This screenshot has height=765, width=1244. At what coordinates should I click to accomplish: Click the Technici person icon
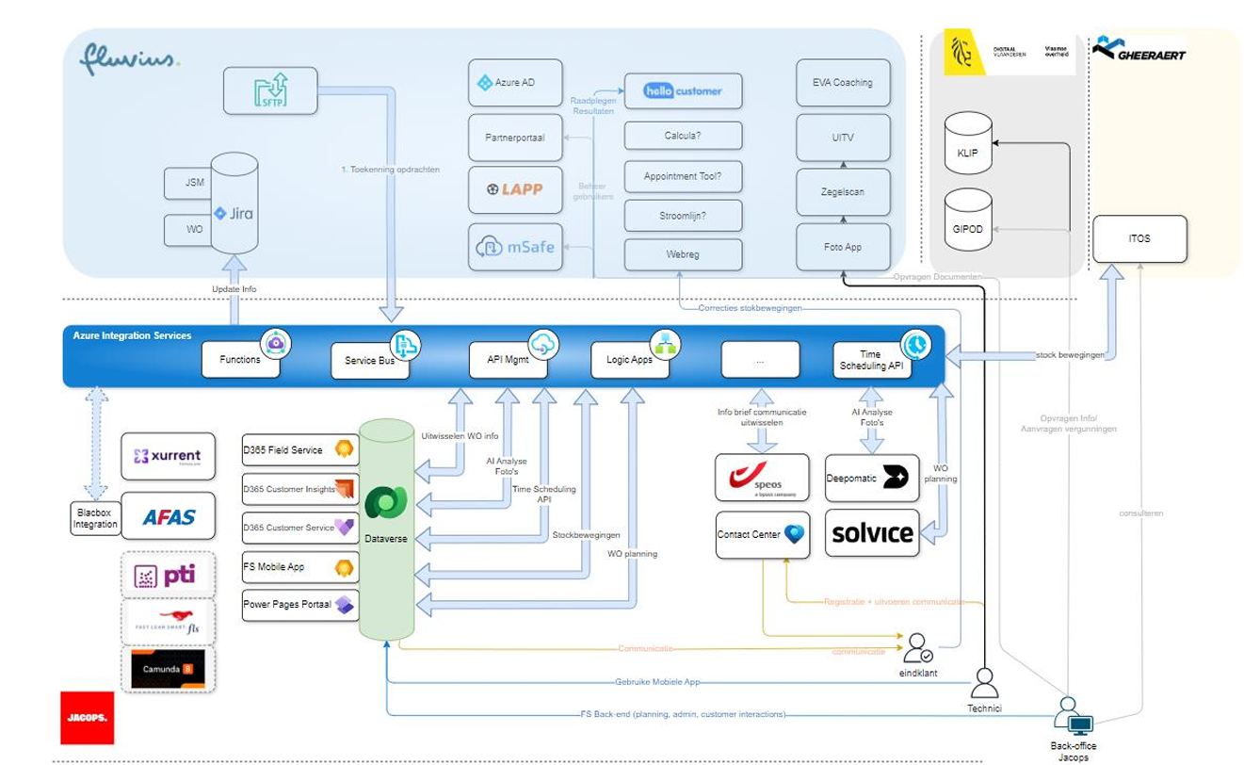(983, 682)
